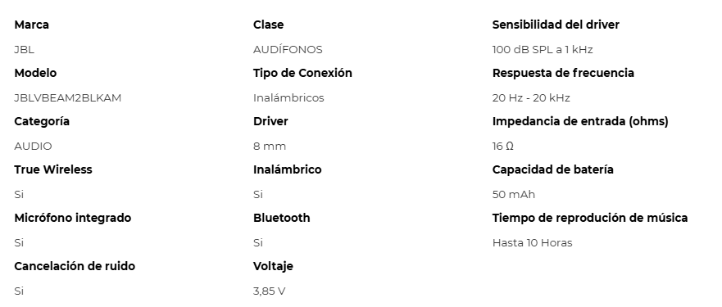Select the AUDIO category value
Screen dimensions: 722x307
pyautogui.click(x=33, y=147)
